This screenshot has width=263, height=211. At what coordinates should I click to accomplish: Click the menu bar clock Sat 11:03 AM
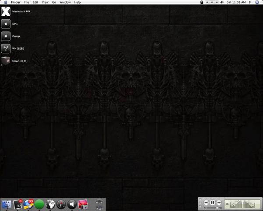(236, 2)
